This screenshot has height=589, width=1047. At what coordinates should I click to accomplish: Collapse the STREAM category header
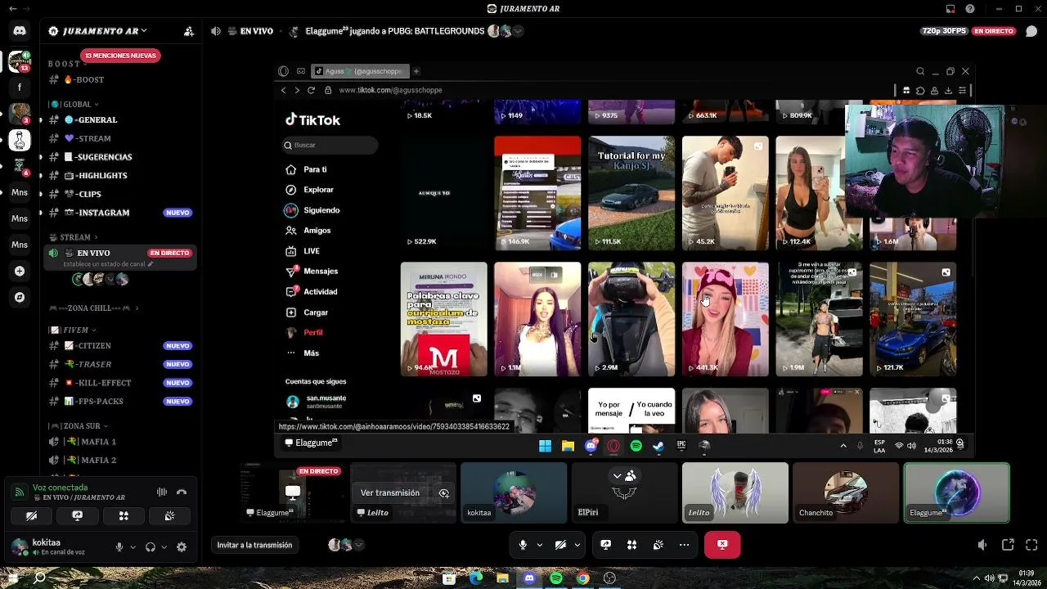[x=74, y=237]
